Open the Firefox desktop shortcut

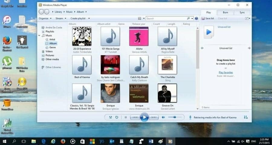point(7,44)
